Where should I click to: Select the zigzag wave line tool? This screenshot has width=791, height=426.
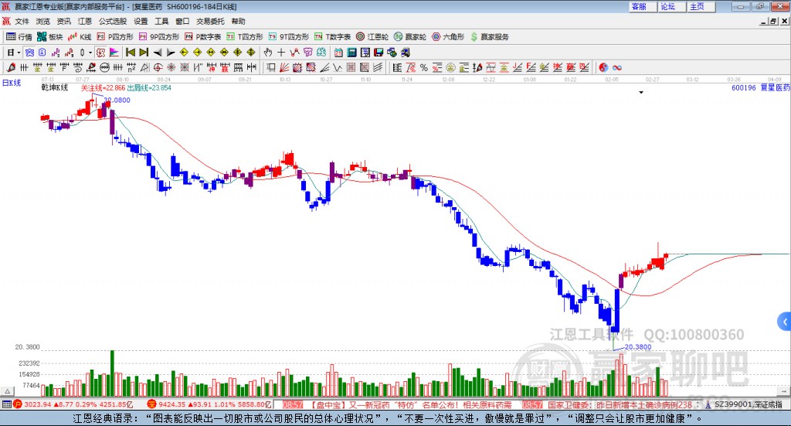tap(337, 67)
